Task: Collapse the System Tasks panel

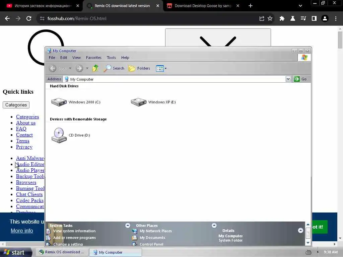Action: coord(128,225)
